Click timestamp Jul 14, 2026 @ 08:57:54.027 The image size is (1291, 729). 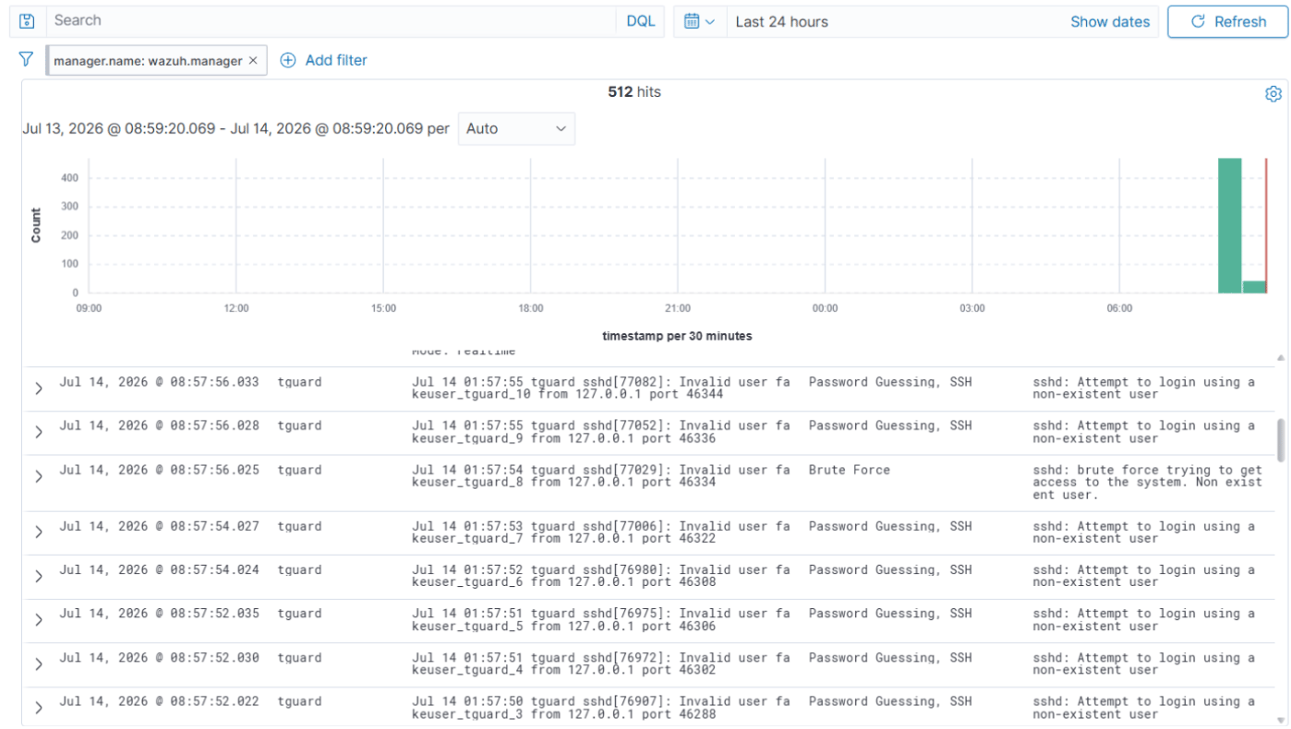coord(159,526)
